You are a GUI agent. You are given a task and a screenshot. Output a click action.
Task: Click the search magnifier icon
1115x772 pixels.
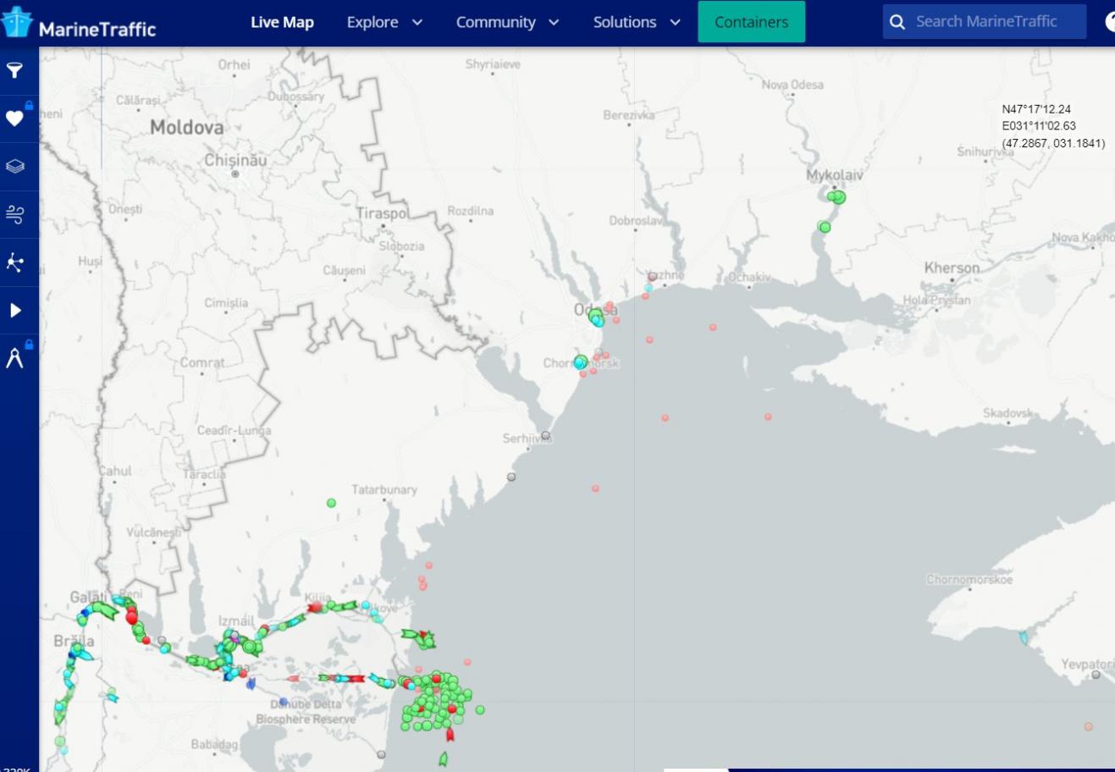897,22
